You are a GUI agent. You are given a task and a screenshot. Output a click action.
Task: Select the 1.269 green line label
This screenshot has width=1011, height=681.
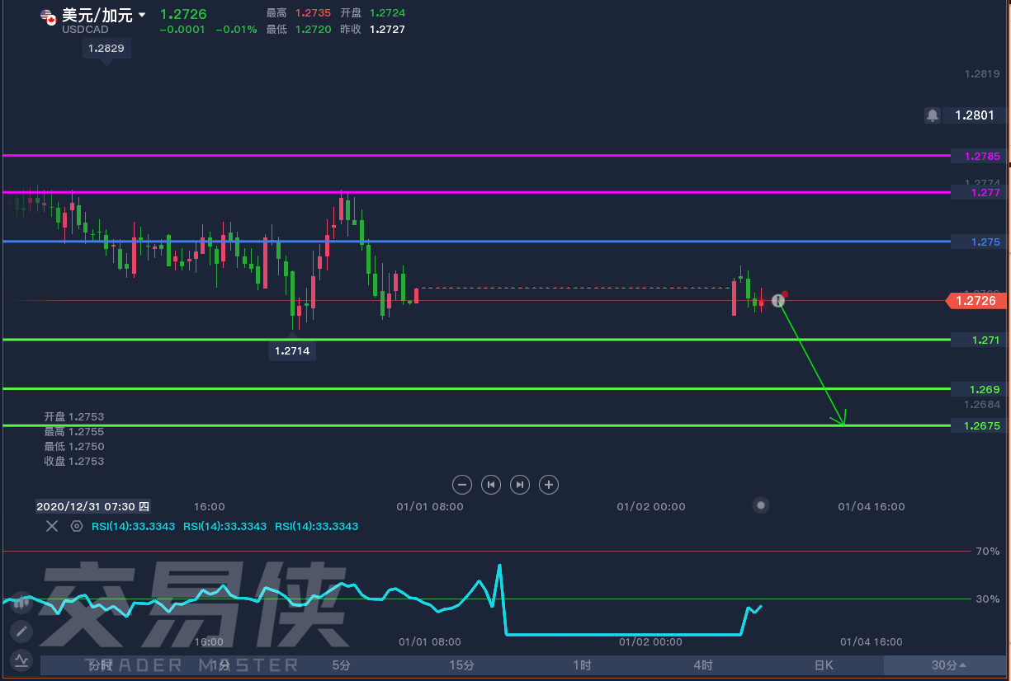tap(979, 389)
